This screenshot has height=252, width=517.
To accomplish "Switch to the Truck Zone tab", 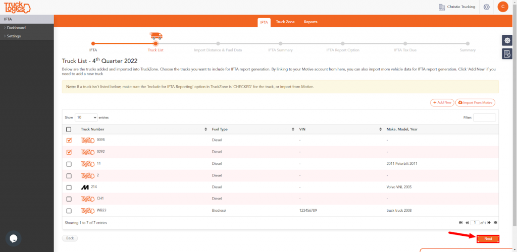I will tap(285, 22).
